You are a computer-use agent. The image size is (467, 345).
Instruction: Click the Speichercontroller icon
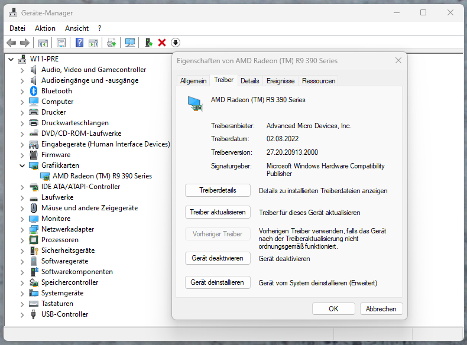34,282
